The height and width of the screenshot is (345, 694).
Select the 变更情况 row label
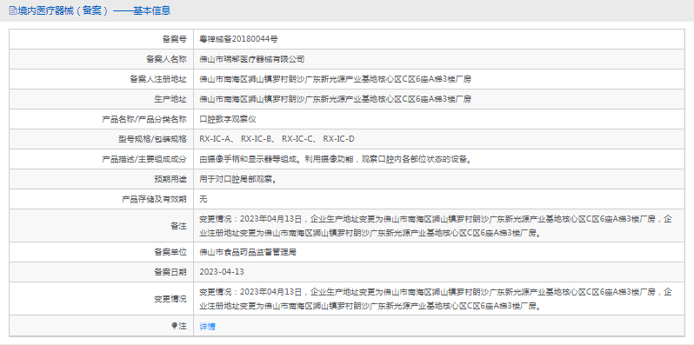(170, 299)
